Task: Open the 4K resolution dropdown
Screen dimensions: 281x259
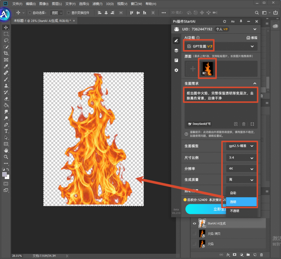Action: pos(241,169)
